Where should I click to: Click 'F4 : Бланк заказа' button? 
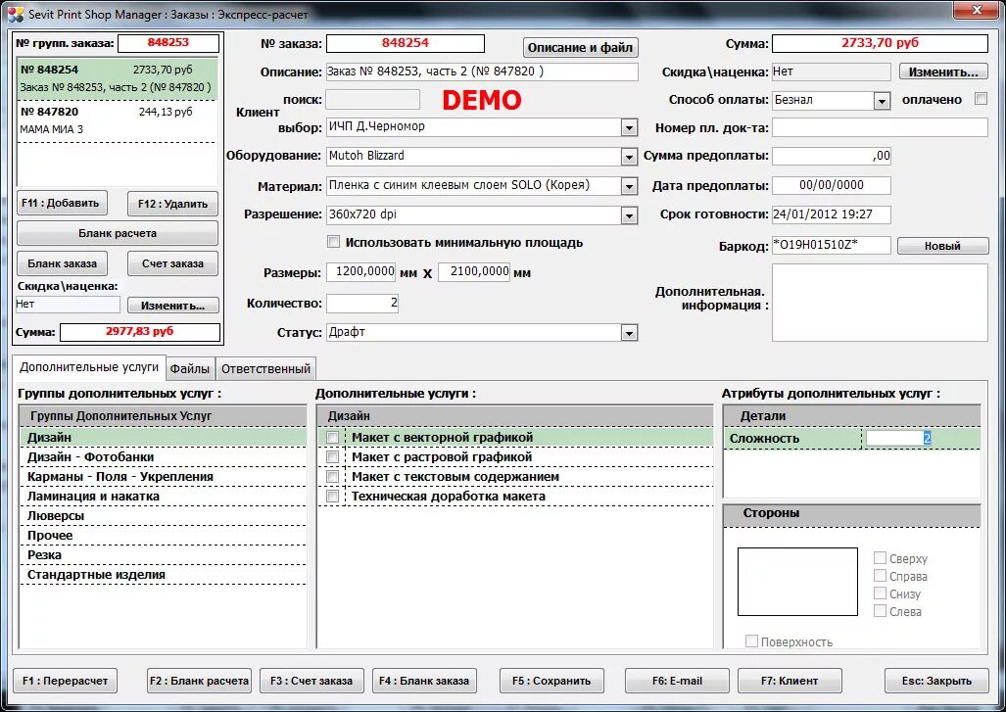(x=424, y=681)
